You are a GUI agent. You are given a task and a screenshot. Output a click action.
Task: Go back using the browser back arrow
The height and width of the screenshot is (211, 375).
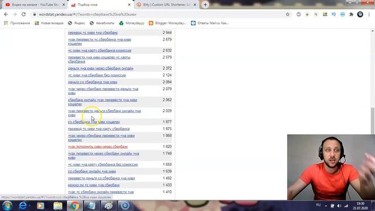[6, 14]
